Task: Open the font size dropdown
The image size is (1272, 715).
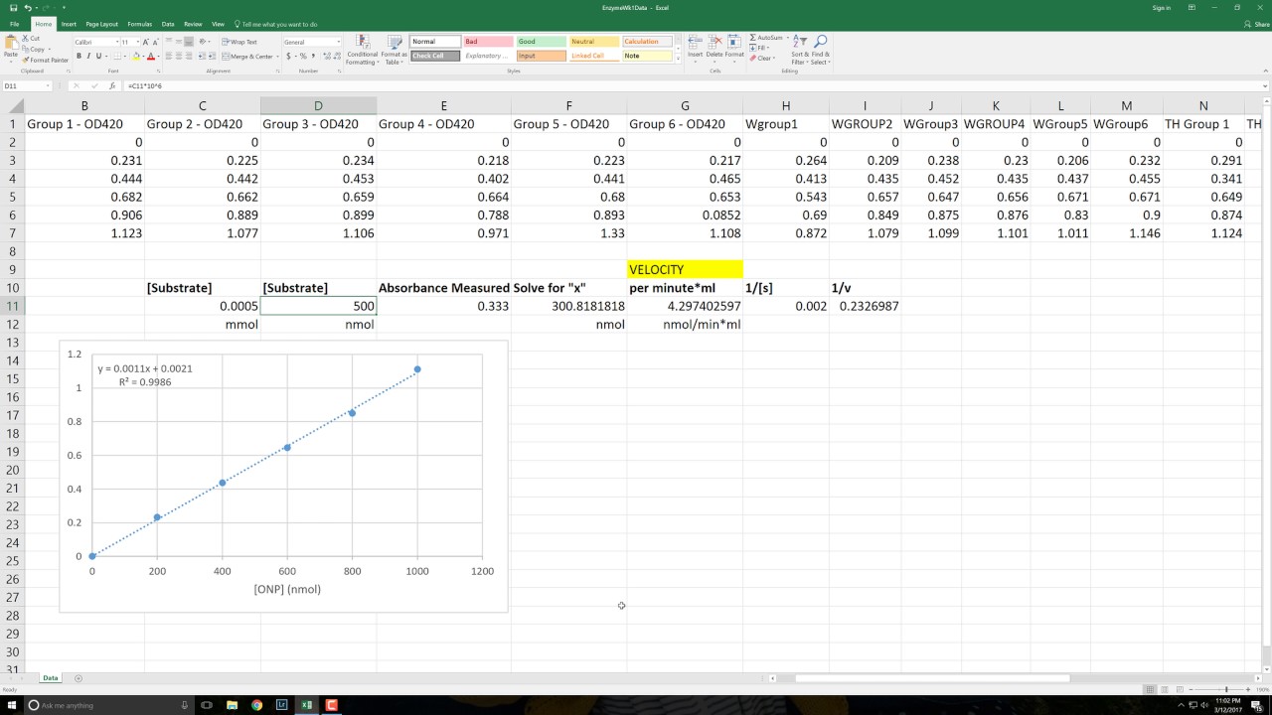Action: (137, 42)
